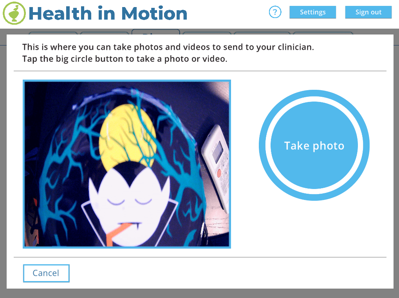Image resolution: width=399 pixels, height=298 pixels.
Task: Click the outer ring of Take photo
Action: click(x=314, y=93)
